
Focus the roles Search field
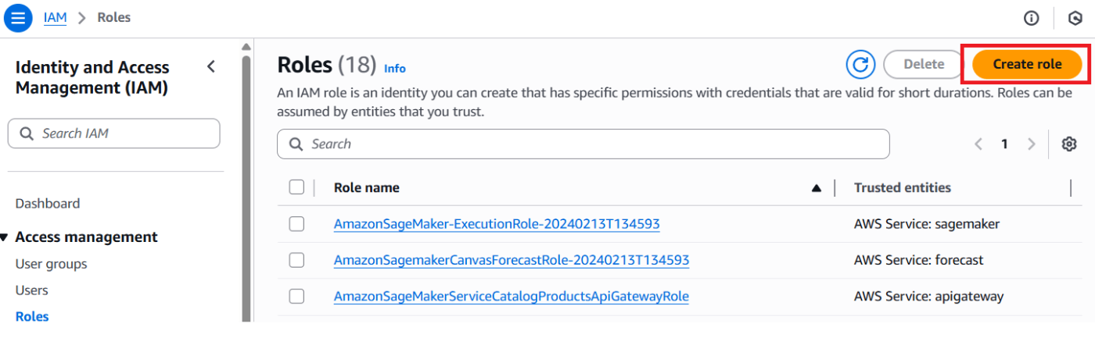[x=583, y=144]
